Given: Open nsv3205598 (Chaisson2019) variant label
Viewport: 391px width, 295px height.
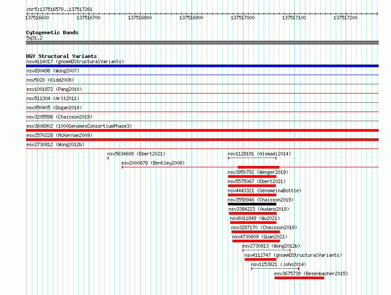Looking at the screenshot, I should [59, 117].
